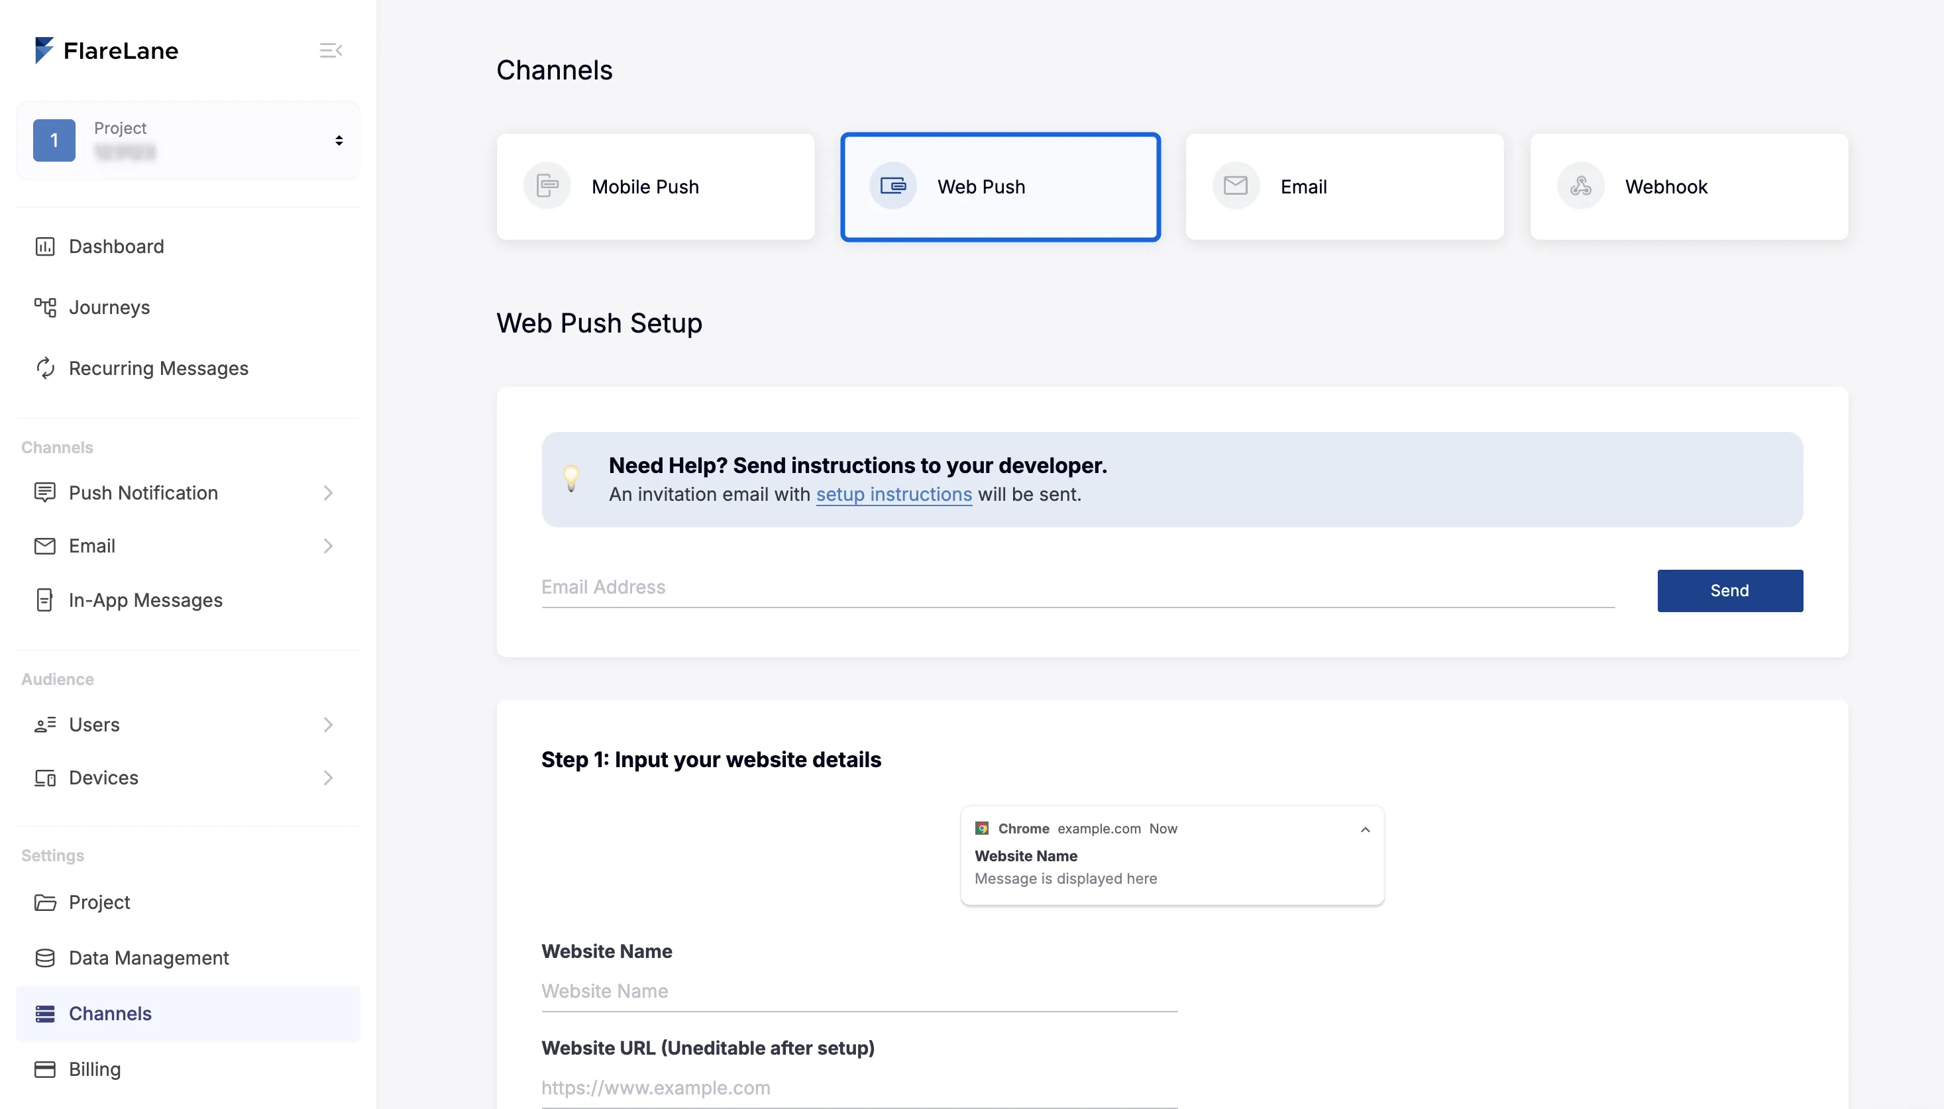The height and width of the screenshot is (1109, 1944).
Task: Open the Email item in the sidebar
Action: (188, 546)
